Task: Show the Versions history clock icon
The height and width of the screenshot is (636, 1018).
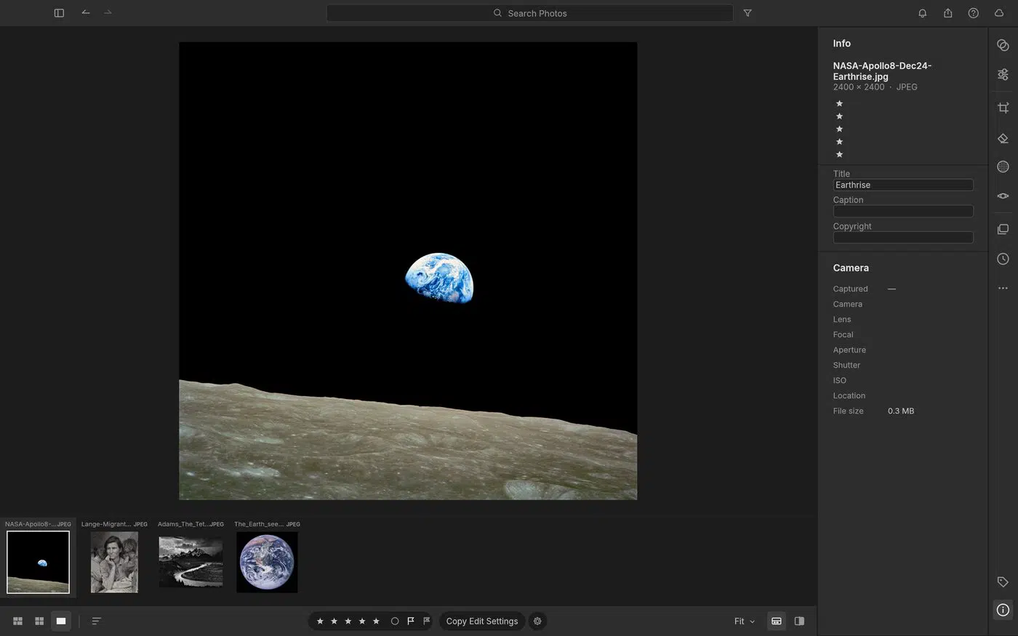Action: (x=1003, y=259)
